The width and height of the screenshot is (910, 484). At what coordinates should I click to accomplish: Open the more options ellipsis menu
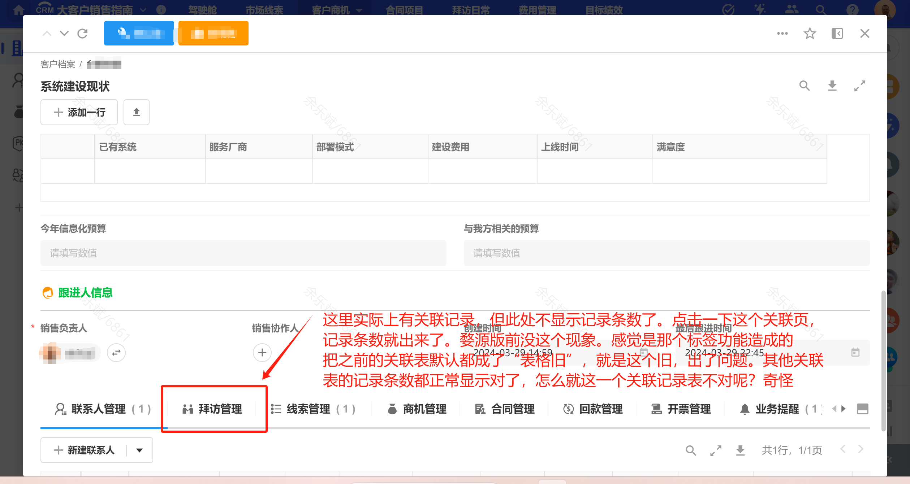click(x=782, y=34)
